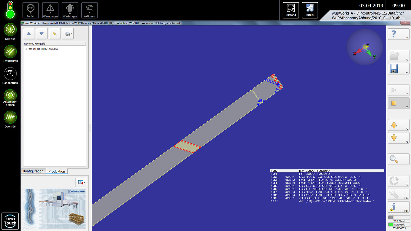This screenshot has height=231, width=411.
Task: Select the green Automatik status indicator
Action: (391, 225)
